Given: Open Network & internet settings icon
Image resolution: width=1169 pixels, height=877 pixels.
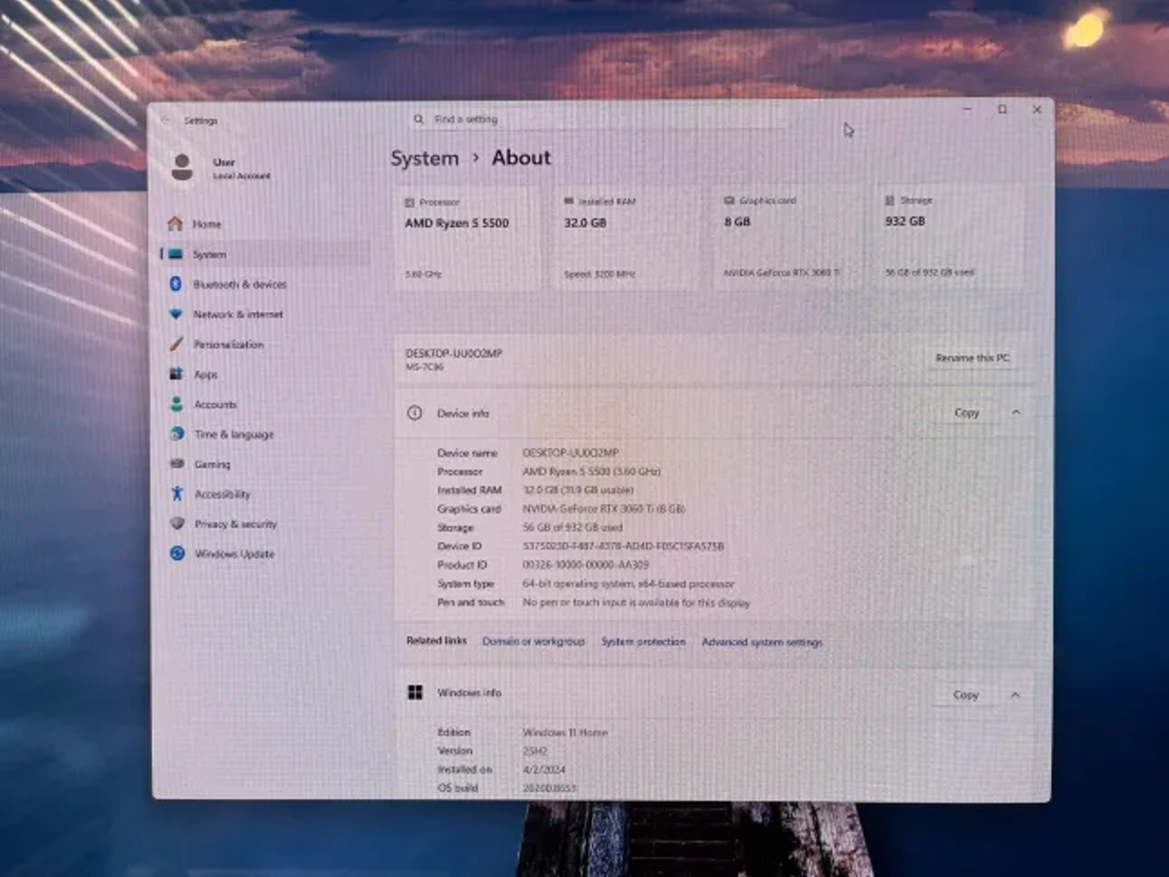Looking at the screenshot, I should [x=176, y=313].
